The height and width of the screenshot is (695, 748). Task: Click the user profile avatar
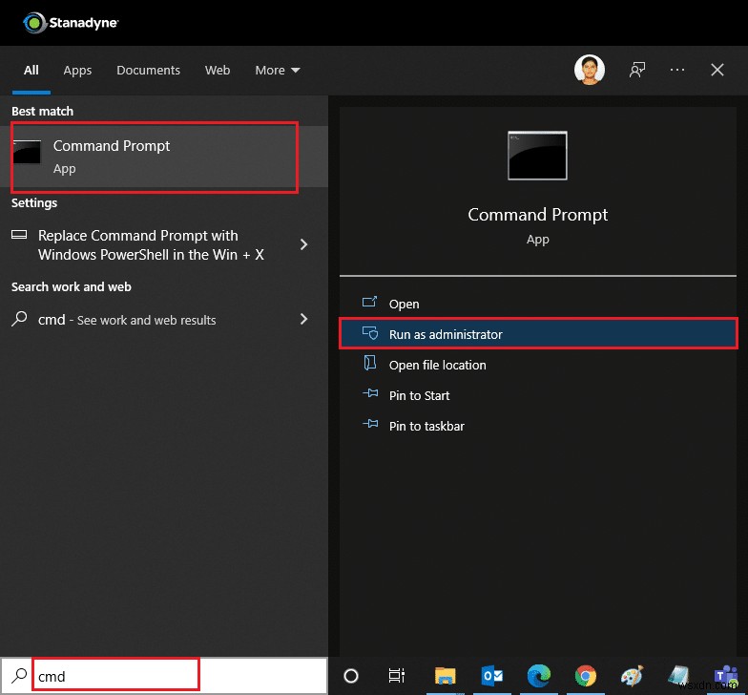click(x=590, y=70)
